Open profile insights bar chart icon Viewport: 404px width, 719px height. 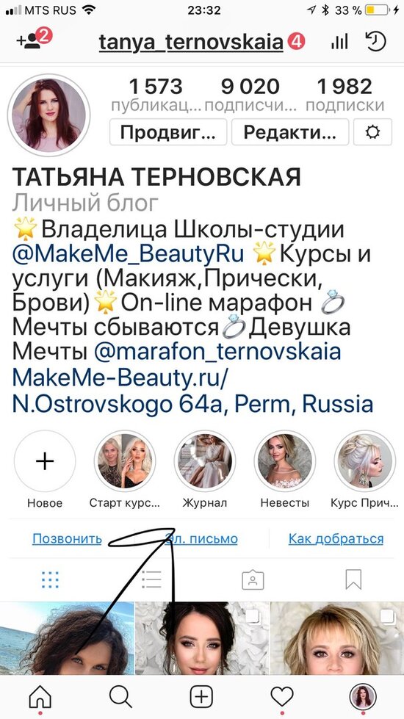[x=339, y=42]
